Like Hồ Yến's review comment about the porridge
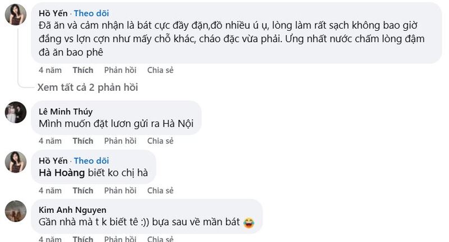 (x=83, y=70)
